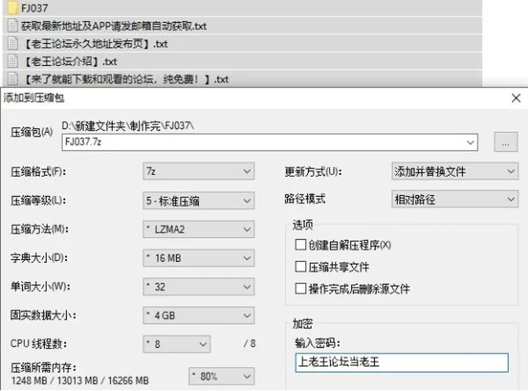The height and width of the screenshot is (391, 528).
Task: Click the archive path text D:\新建文件夹\制作完\FJ037\
Action: (x=128, y=126)
